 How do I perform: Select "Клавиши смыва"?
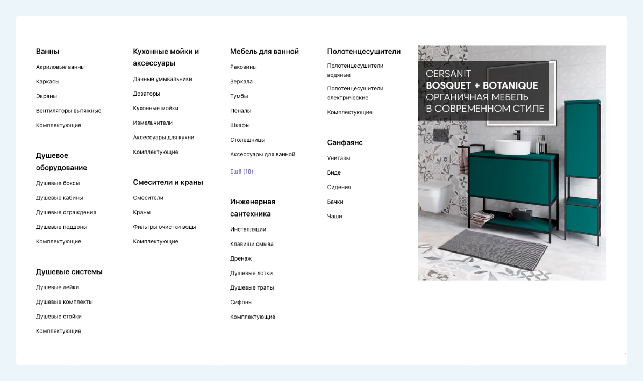point(252,244)
